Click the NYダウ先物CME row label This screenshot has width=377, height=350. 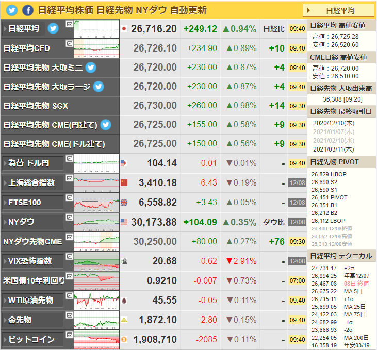click(32, 242)
